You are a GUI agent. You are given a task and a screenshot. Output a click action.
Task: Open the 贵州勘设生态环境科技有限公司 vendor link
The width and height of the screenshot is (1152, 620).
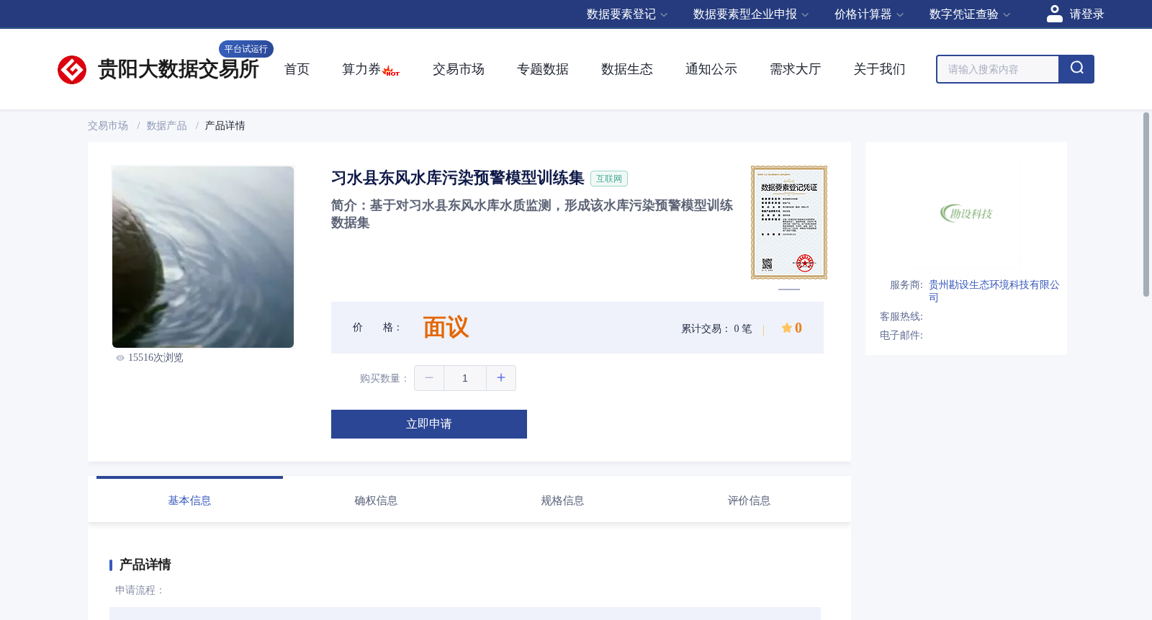point(994,291)
